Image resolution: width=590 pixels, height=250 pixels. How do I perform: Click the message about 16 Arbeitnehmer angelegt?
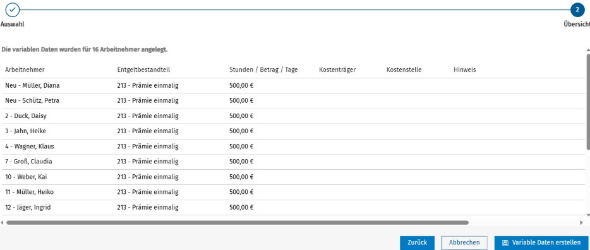coord(85,50)
